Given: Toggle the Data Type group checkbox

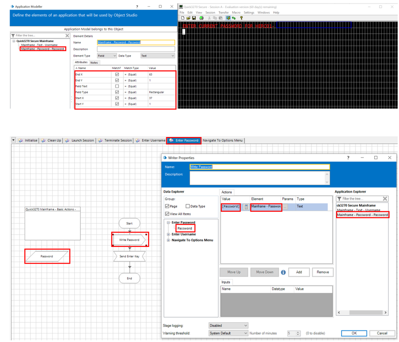Looking at the screenshot, I should (188, 206).
